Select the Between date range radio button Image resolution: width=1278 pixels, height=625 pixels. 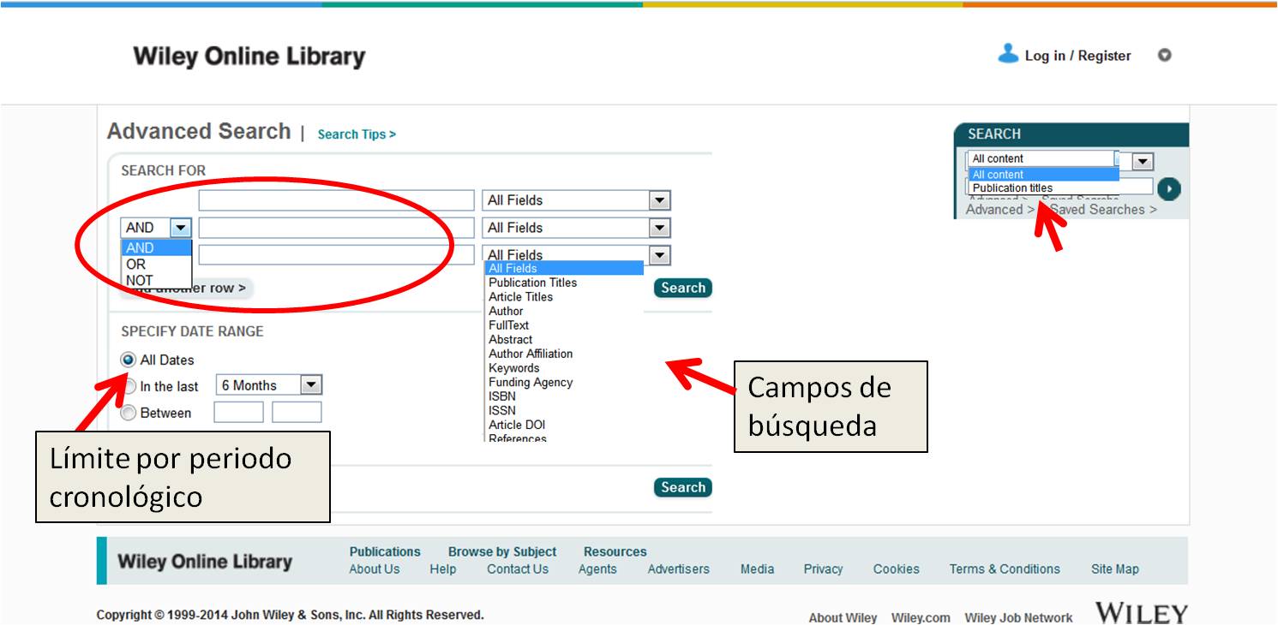point(129,414)
